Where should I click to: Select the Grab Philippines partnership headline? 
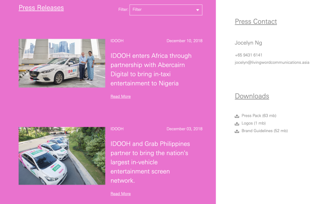pyautogui.click(x=150, y=162)
